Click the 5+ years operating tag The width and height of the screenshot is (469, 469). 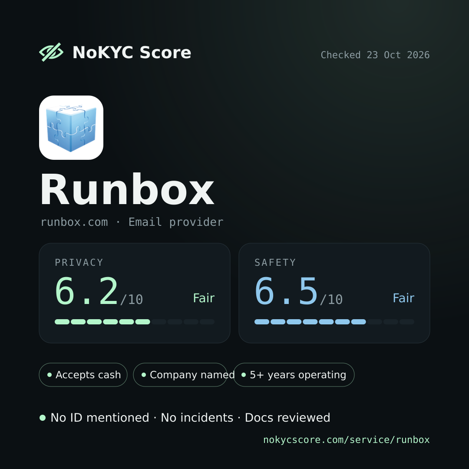pyautogui.click(x=294, y=375)
